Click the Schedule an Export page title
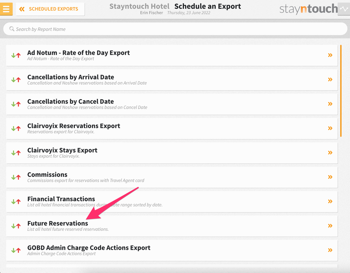 [x=208, y=6]
